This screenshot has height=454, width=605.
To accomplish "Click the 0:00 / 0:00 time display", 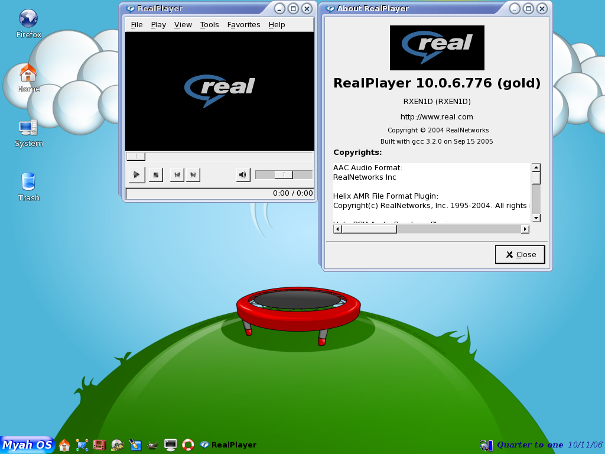I will coord(293,193).
